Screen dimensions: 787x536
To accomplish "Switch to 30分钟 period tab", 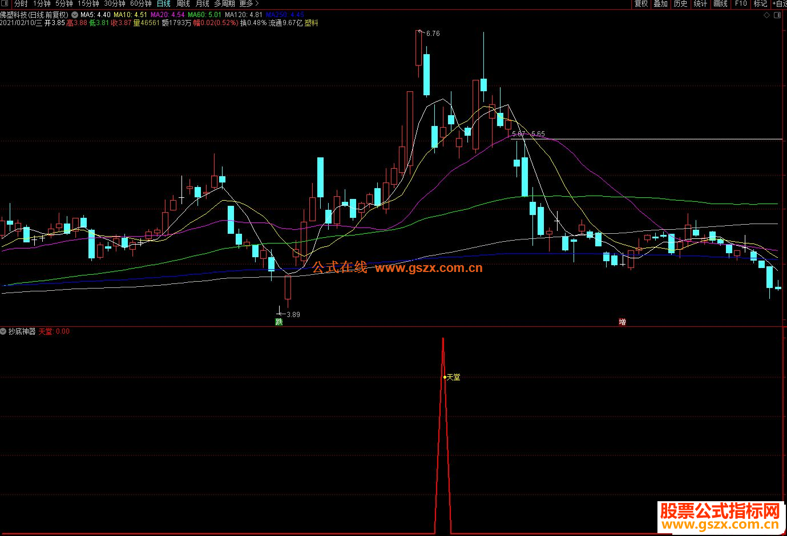I will [x=115, y=3].
